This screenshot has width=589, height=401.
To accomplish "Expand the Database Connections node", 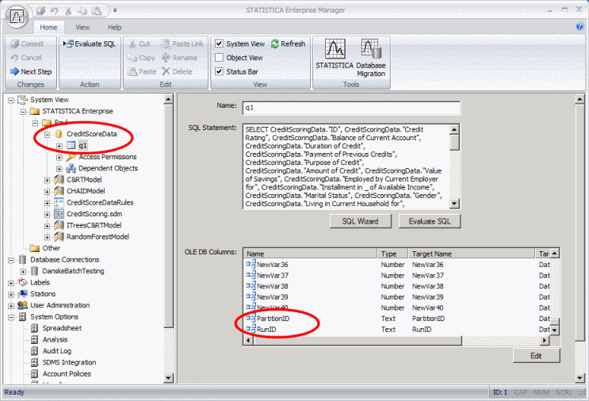I will pyautogui.click(x=10, y=259).
